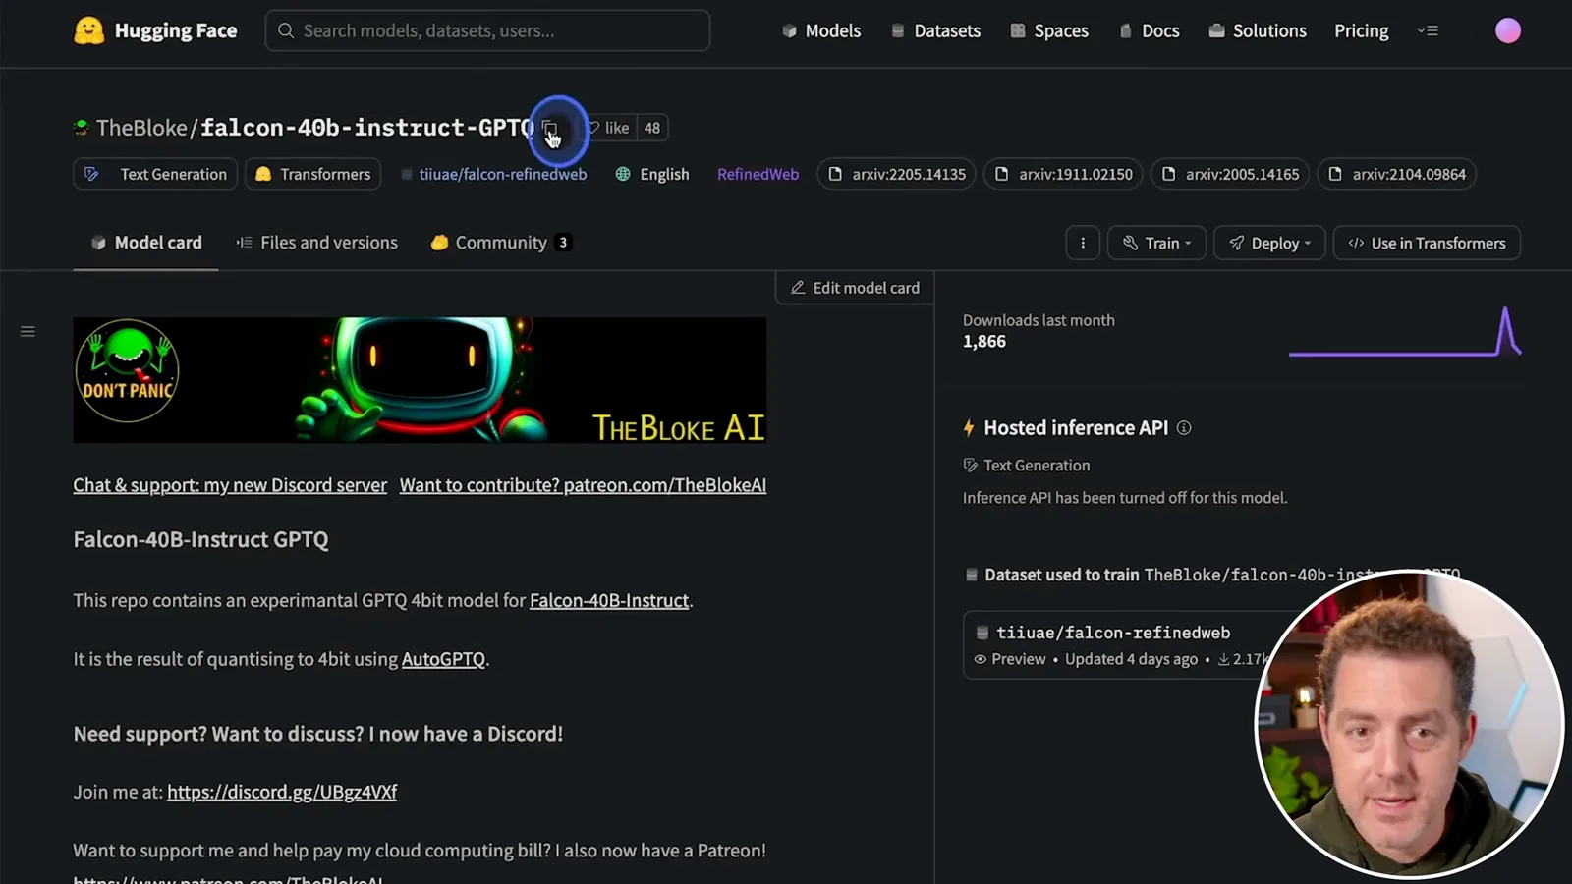Open arxiv:2104.09864 paper tag

[1397, 174]
